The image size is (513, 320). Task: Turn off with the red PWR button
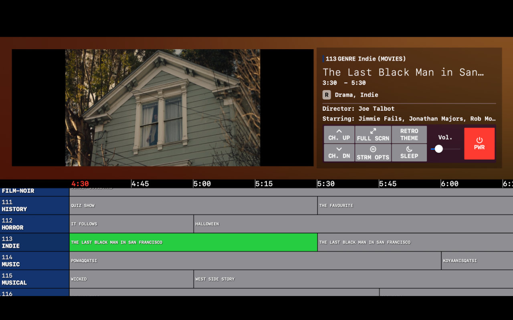479,144
